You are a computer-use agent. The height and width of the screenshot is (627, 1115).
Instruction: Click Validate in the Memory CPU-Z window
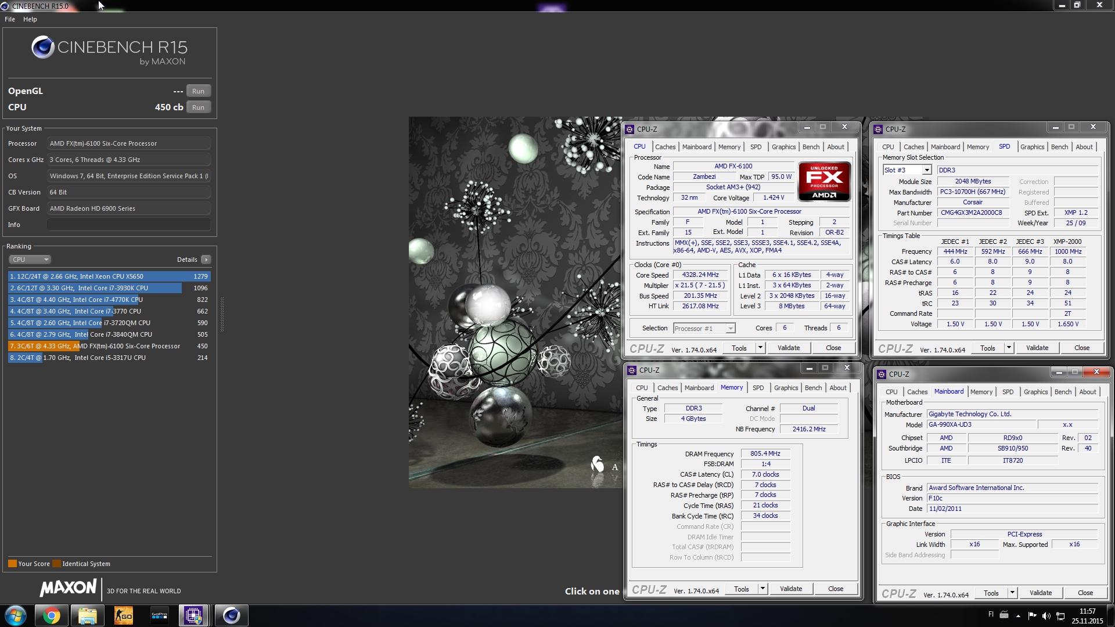(791, 589)
